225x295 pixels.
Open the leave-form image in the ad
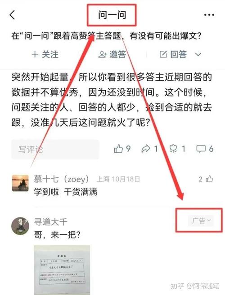click(62, 269)
